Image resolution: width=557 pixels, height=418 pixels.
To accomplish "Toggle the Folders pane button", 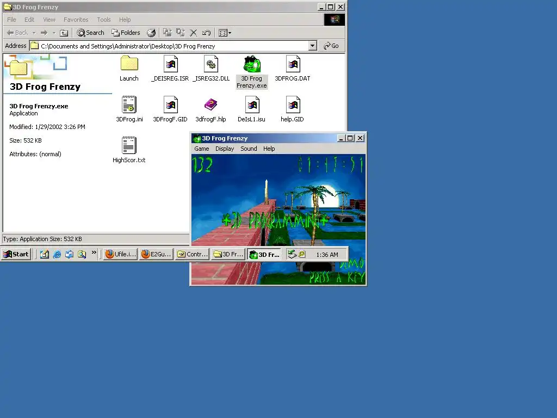I will [x=126, y=33].
